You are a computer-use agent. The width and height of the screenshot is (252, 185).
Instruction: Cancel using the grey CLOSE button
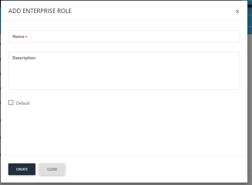point(52,169)
